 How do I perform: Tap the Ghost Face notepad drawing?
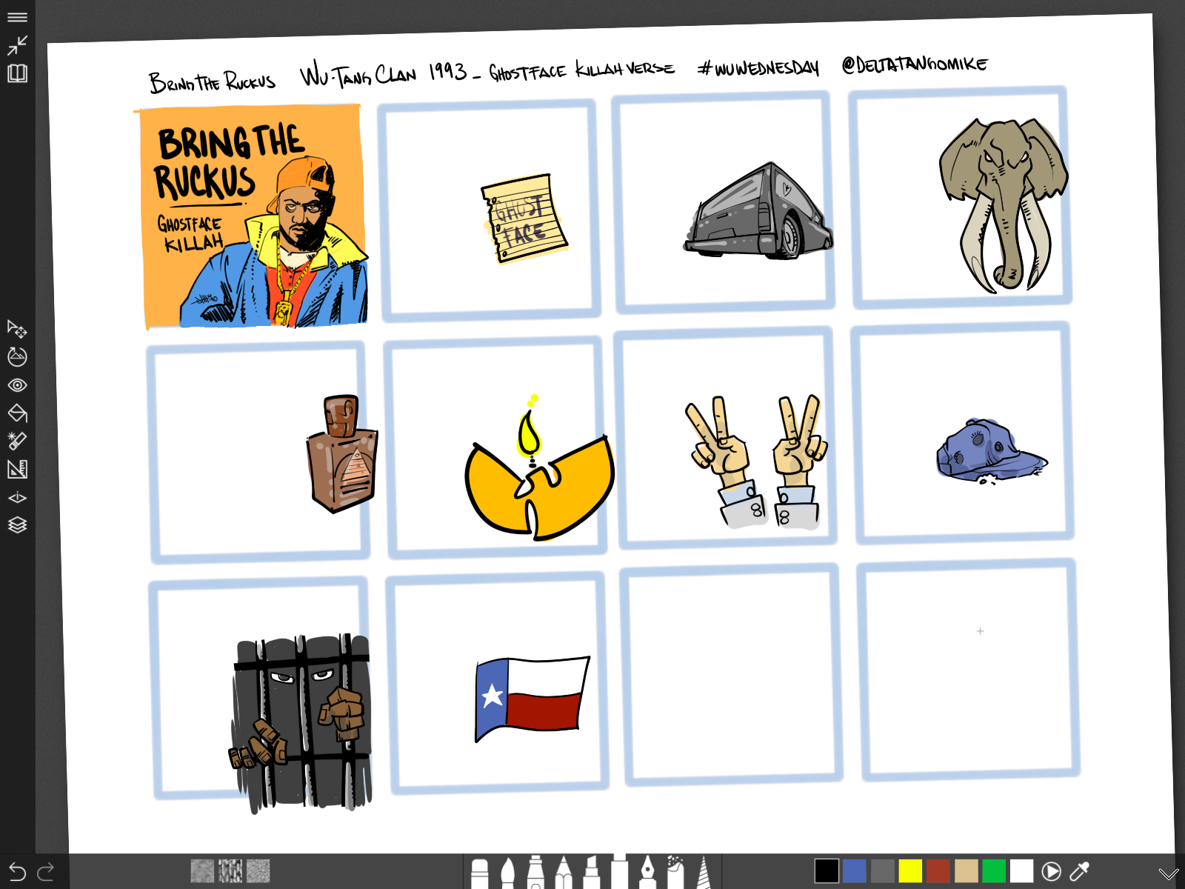(x=524, y=218)
